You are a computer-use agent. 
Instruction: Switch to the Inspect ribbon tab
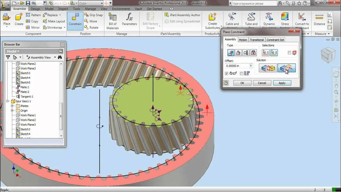[x=63, y=9]
